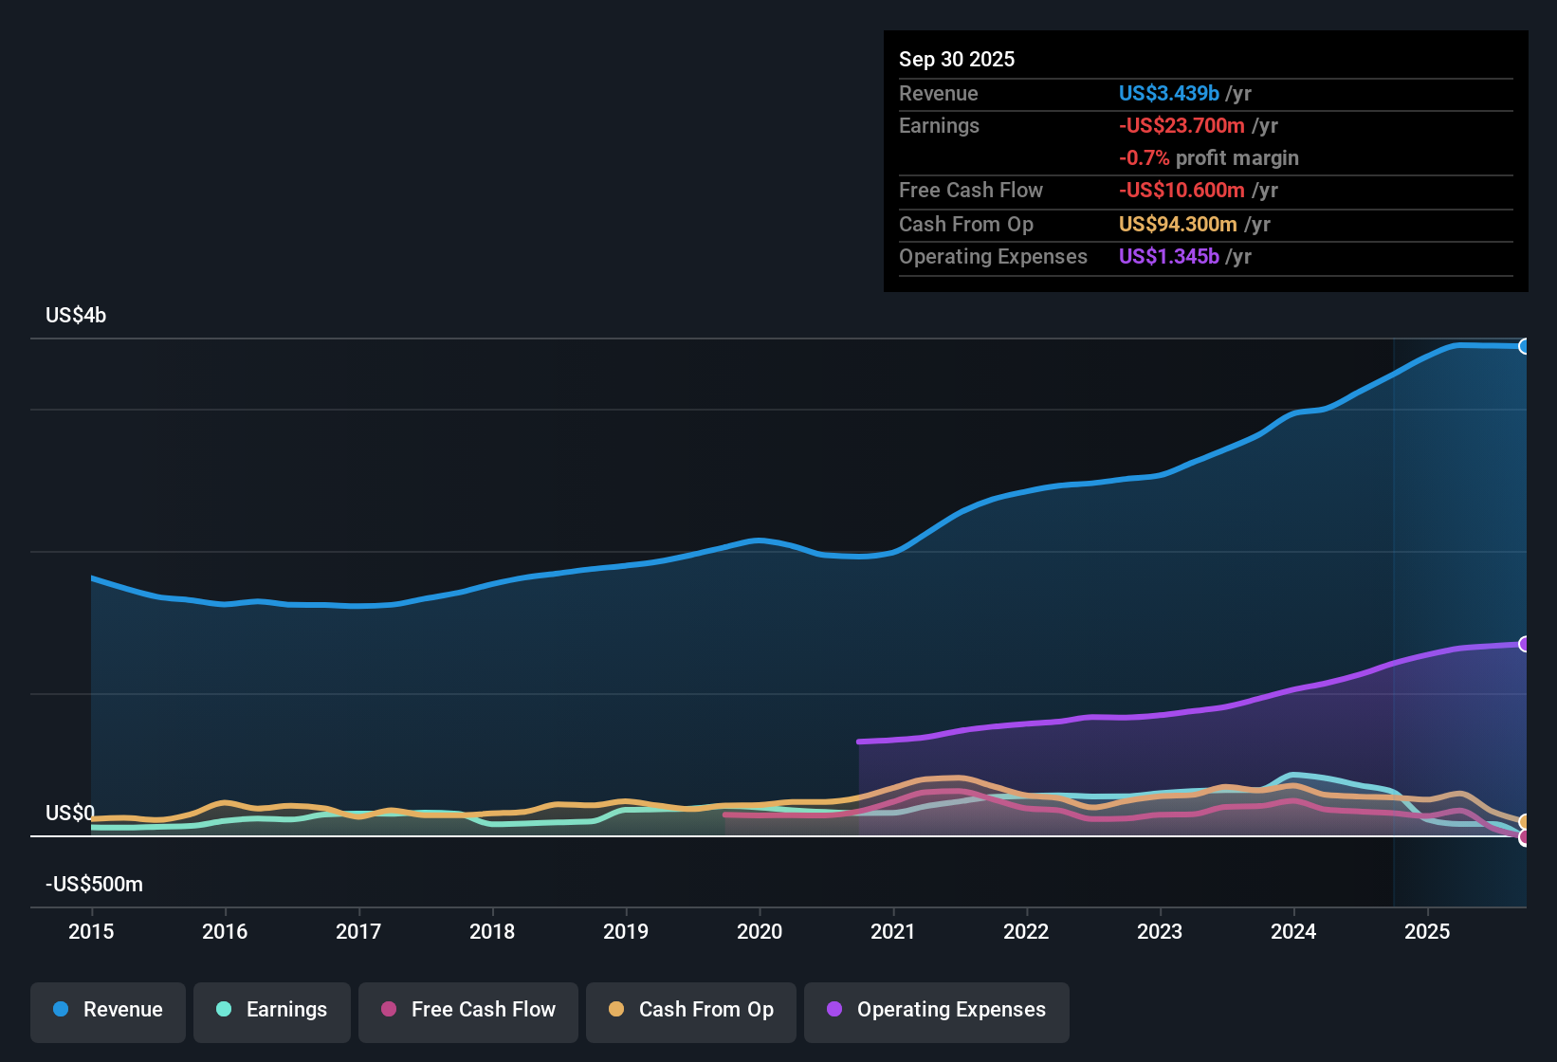Click the -0.7% profit margin text
1557x1062 pixels.
[x=1208, y=157]
